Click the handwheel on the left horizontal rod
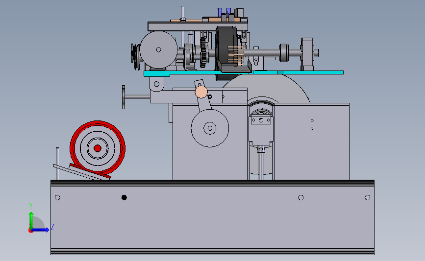 (124, 97)
